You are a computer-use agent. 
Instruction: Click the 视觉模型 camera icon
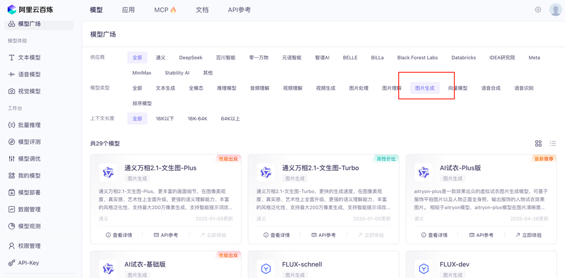[x=12, y=91]
